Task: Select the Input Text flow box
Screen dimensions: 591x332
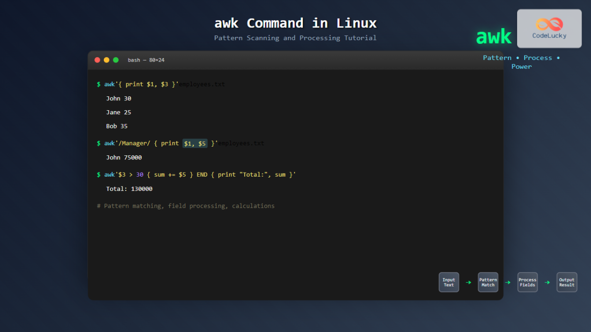Action: point(449,282)
